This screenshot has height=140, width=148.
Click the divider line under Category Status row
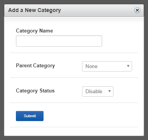(x=74, y=103)
